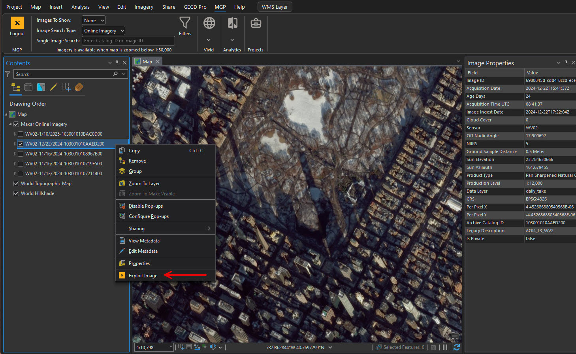Pin the Contents pane auto-hide icon
The height and width of the screenshot is (354, 576).
pos(117,62)
